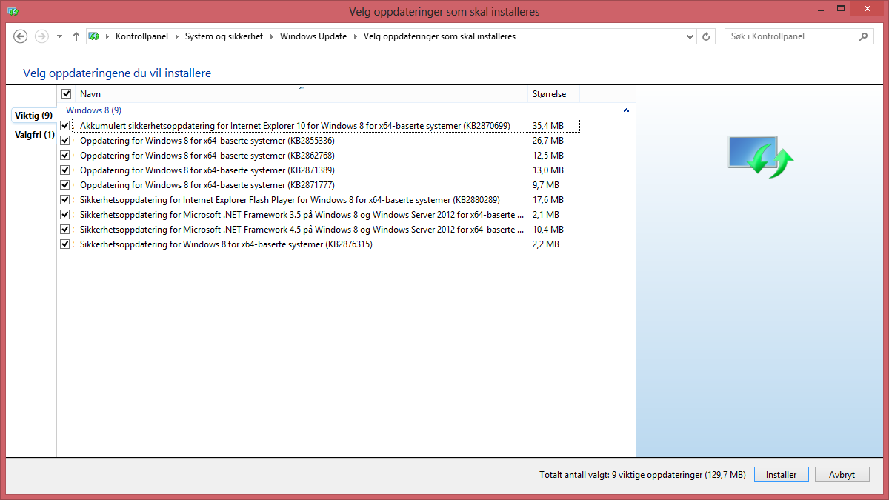Click the Windows Update sync icon in details pane
This screenshot has height=500, width=889.
761,156
